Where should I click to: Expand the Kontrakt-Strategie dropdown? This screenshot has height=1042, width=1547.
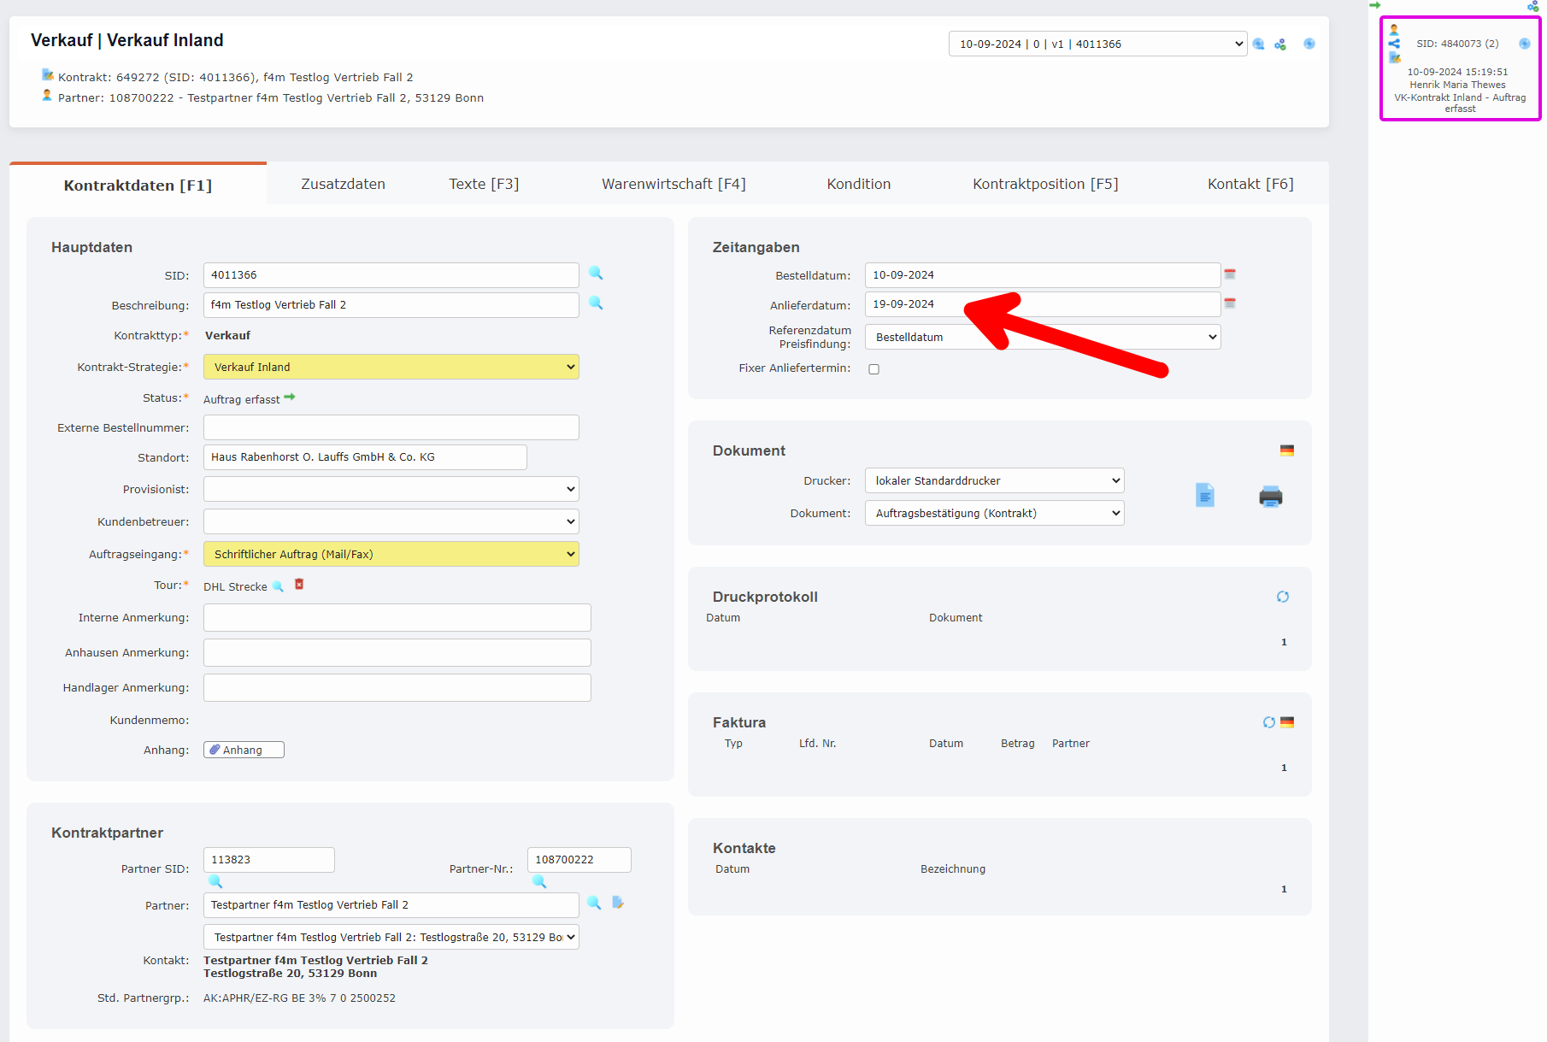click(x=391, y=367)
